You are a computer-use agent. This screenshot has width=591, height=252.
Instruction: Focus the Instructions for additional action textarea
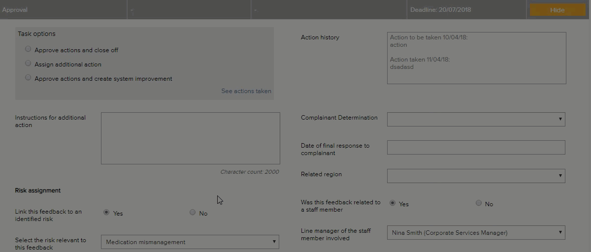(x=190, y=138)
